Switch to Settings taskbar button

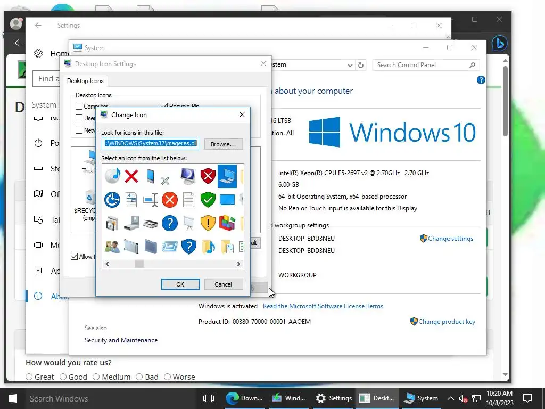click(x=333, y=398)
